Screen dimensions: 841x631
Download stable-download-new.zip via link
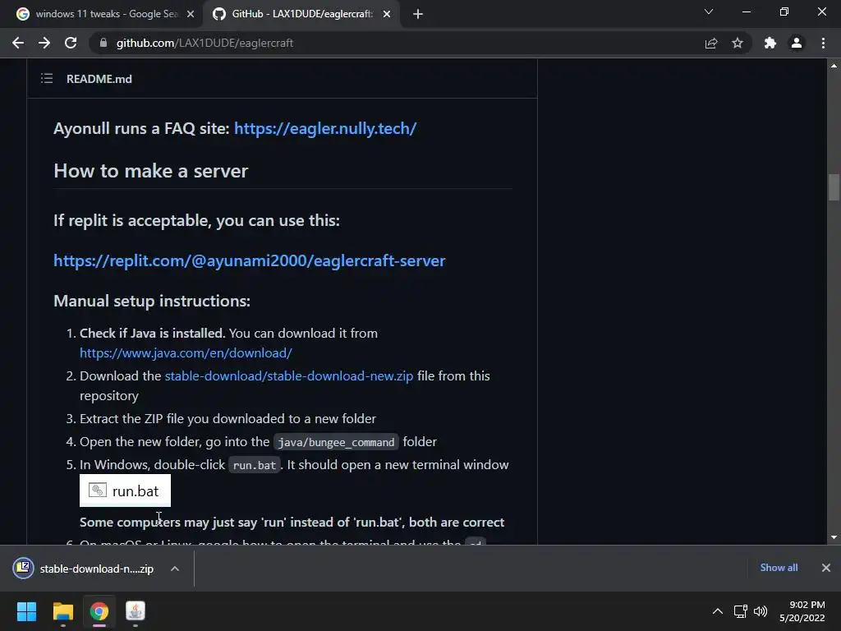click(x=289, y=376)
